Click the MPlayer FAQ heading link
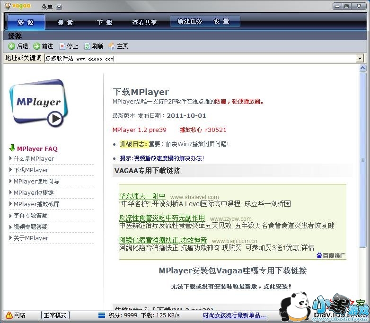Image resolution: width=370 pixels, height=323 pixels. [x=37, y=148]
